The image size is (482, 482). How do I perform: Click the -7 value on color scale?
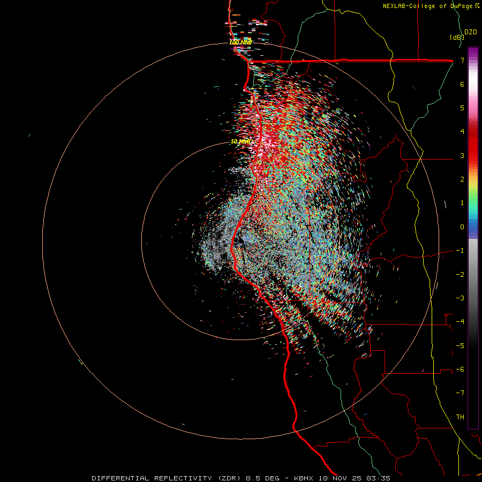460,393
